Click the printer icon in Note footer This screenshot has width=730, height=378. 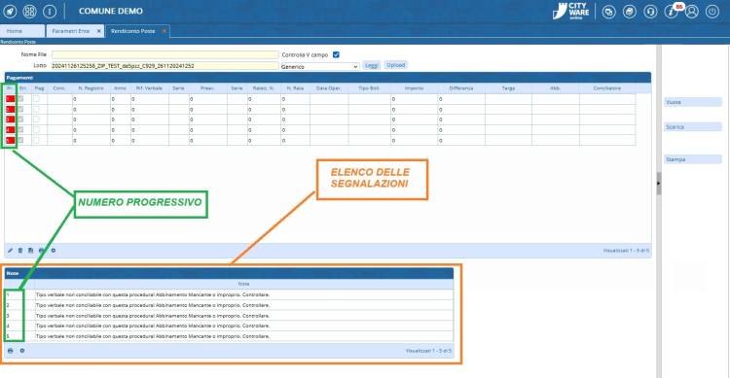[x=11, y=351]
